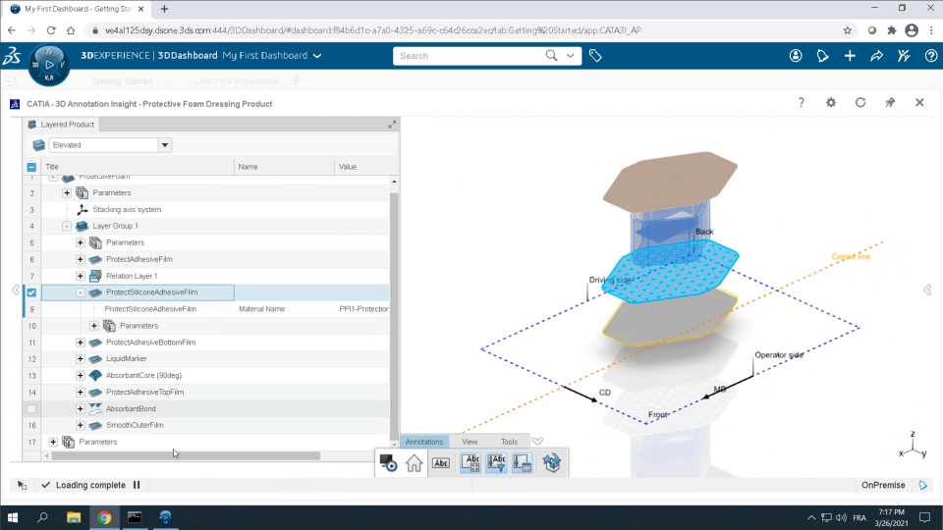Click the share arrow icon
This screenshot has height=530, width=943.
[877, 56]
